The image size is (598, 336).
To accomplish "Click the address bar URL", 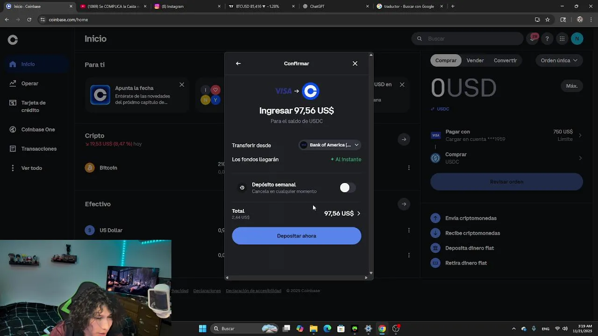I will (x=68, y=20).
